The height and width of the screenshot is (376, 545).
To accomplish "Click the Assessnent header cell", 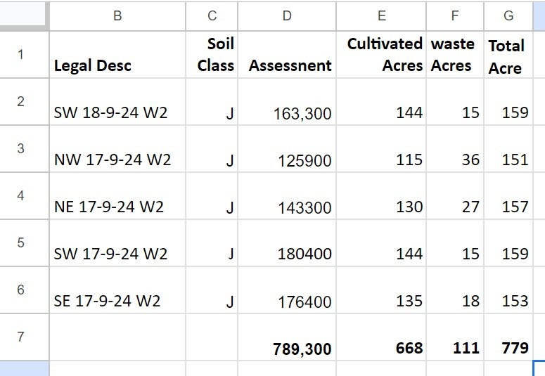I will (x=287, y=55).
